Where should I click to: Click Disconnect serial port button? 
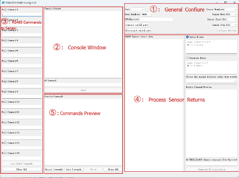(x=138, y=30)
